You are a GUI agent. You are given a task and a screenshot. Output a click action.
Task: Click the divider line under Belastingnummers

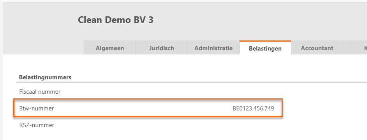(192, 82)
